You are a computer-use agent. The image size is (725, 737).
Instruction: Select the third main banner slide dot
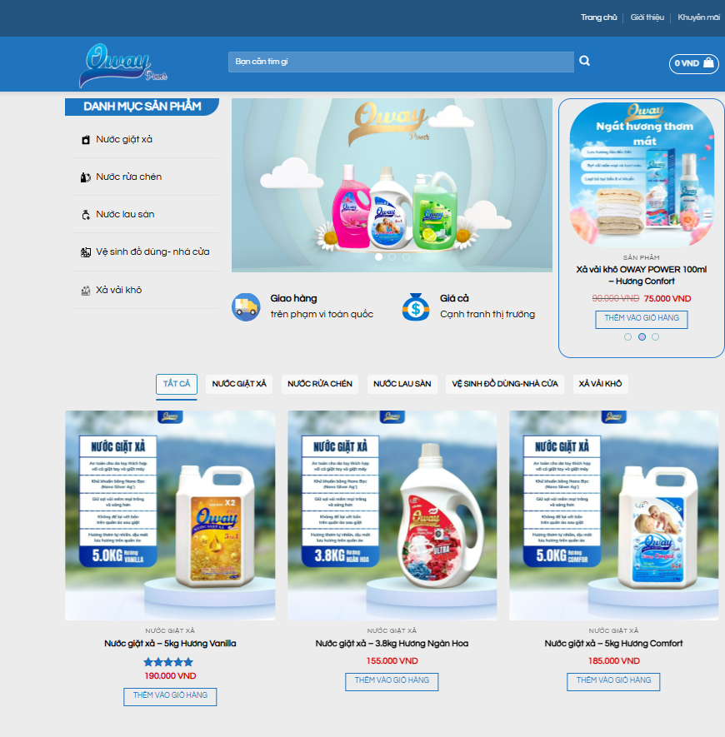[x=406, y=257]
